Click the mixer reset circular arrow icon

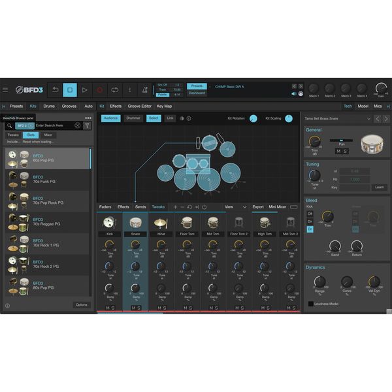(x=189, y=207)
